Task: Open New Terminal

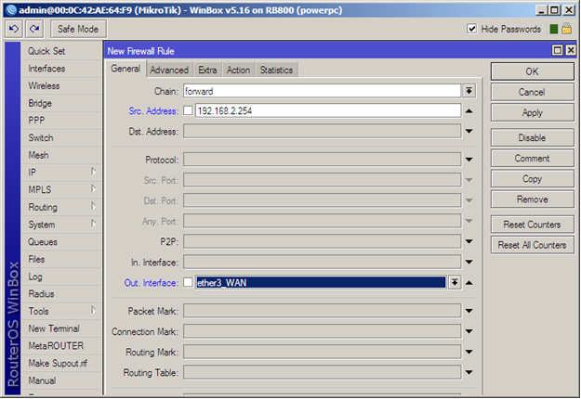Action: click(x=61, y=328)
